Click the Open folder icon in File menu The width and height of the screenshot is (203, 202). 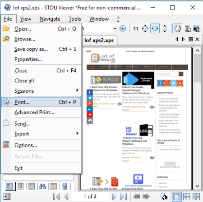click(6, 28)
